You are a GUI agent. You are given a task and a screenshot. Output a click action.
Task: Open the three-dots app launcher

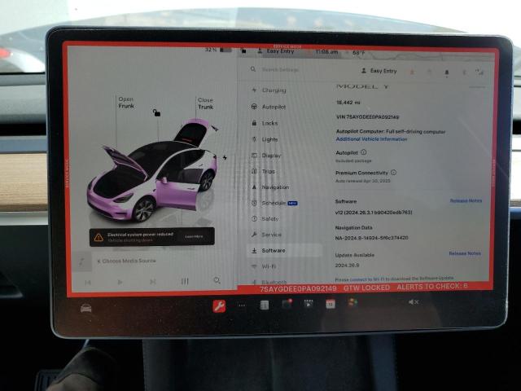tap(242, 305)
